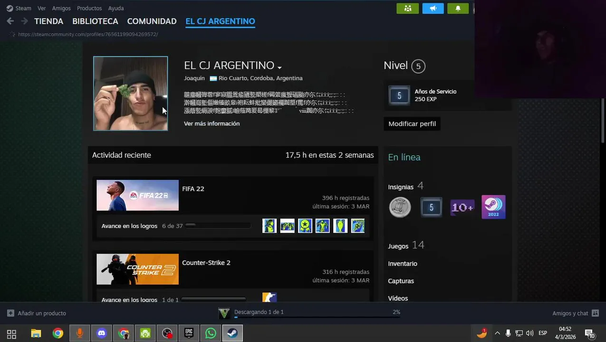This screenshot has height=342, width=606.
Task: Click the Steam 2022 badge
Action: 493,207
